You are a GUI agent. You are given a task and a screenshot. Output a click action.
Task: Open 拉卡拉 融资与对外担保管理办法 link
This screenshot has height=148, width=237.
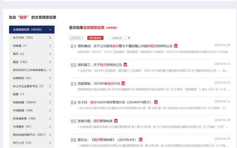[x=114, y=102]
